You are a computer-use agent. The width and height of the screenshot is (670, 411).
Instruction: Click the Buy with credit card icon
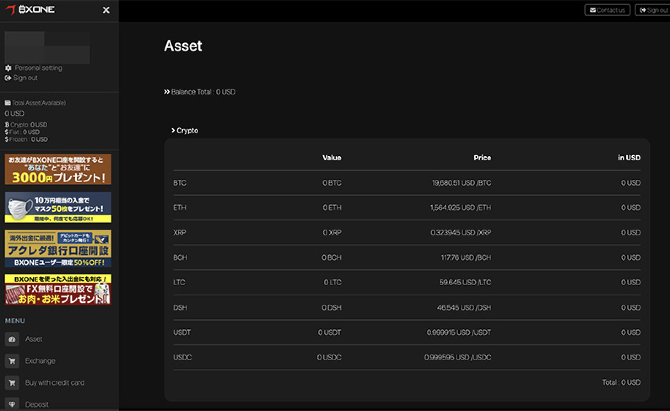click(x=12, y=383)
